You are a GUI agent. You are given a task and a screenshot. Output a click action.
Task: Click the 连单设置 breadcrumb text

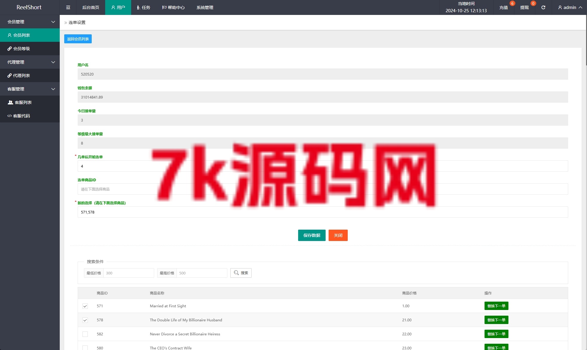[77, 22]
